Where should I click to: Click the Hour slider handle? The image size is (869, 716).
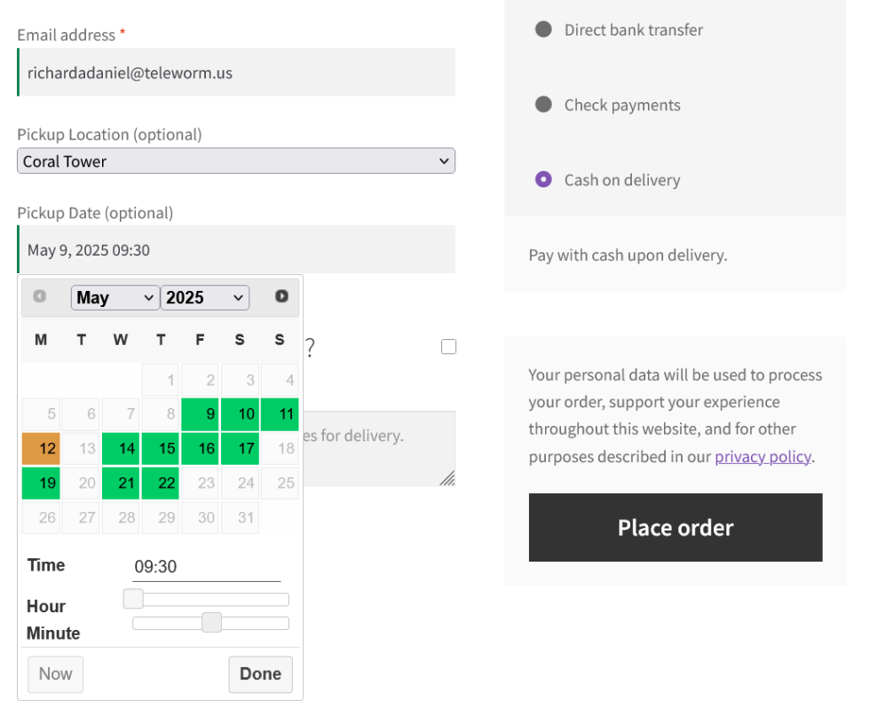(133, 599)
